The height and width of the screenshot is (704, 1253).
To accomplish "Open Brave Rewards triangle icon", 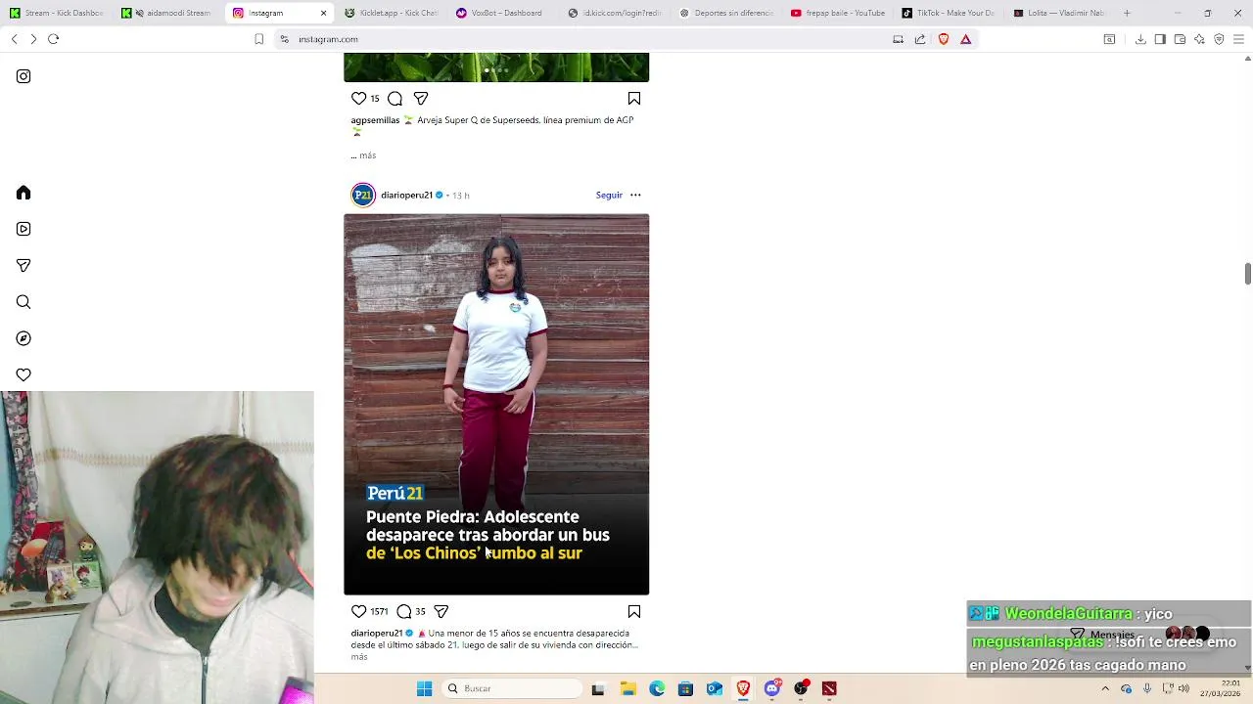I will 965,39.
